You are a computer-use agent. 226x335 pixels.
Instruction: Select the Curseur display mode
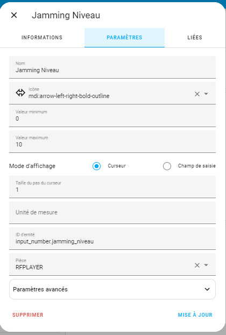coord(96,166)
